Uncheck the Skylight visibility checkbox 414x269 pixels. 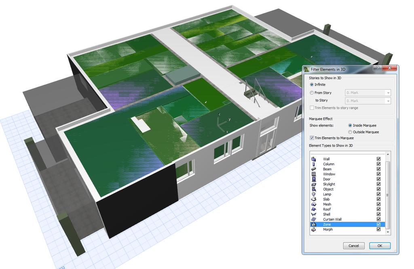[378, 184]
